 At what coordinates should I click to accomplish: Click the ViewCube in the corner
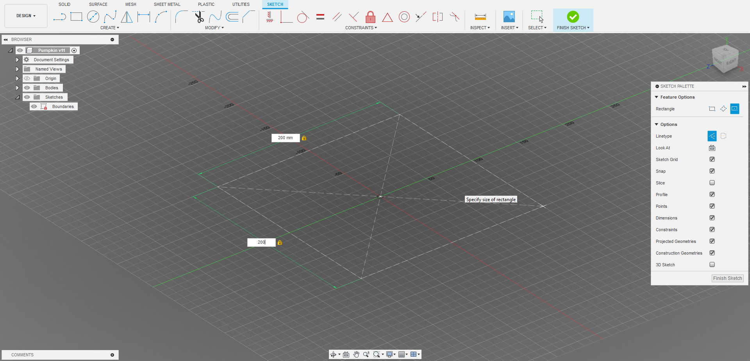725,58
